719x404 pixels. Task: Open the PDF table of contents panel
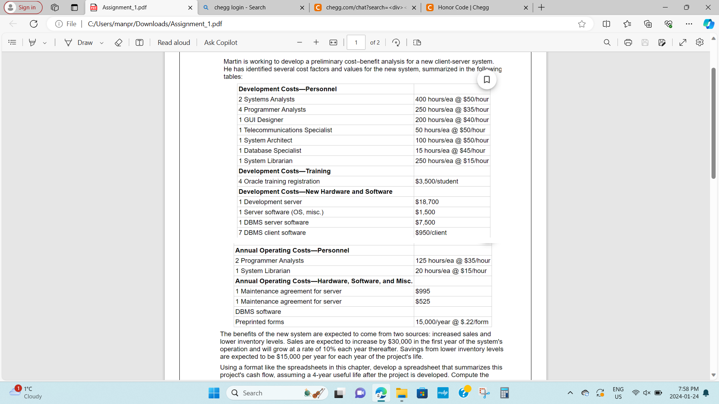tap(12, 42)
